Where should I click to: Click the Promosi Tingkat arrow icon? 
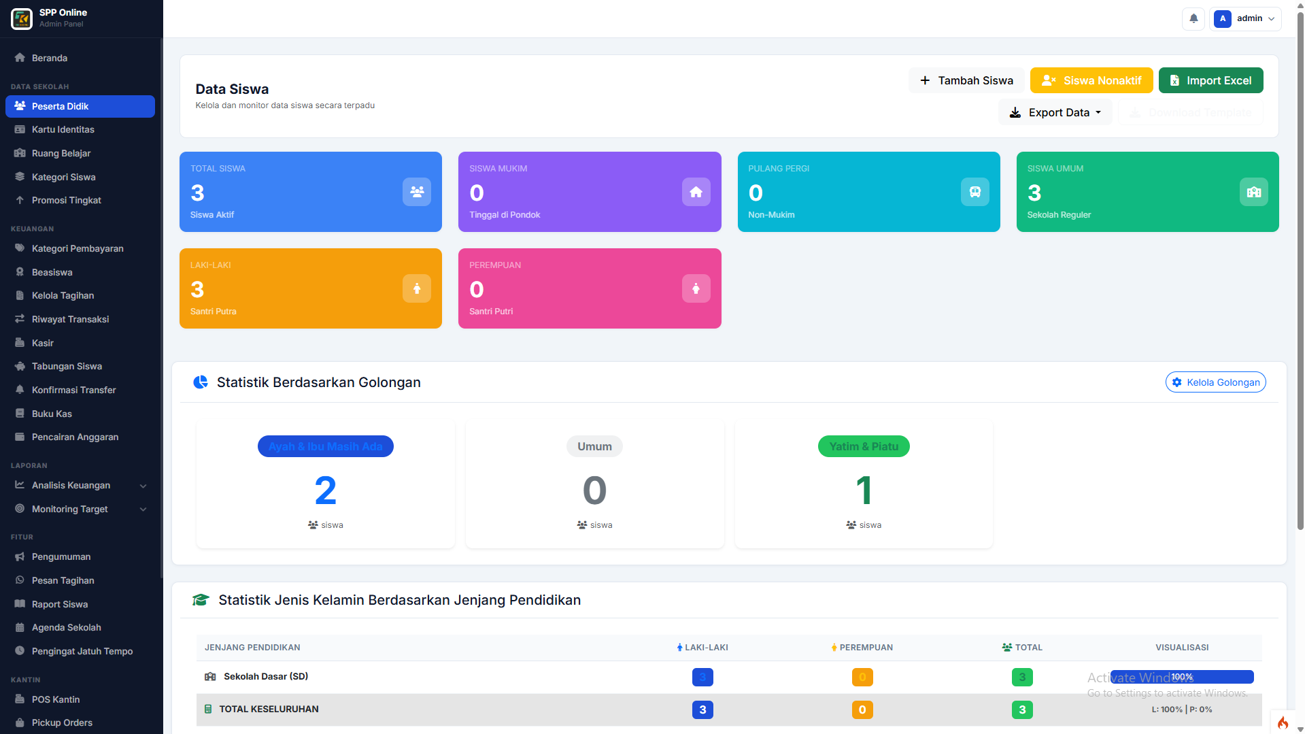tap(20, 200)
